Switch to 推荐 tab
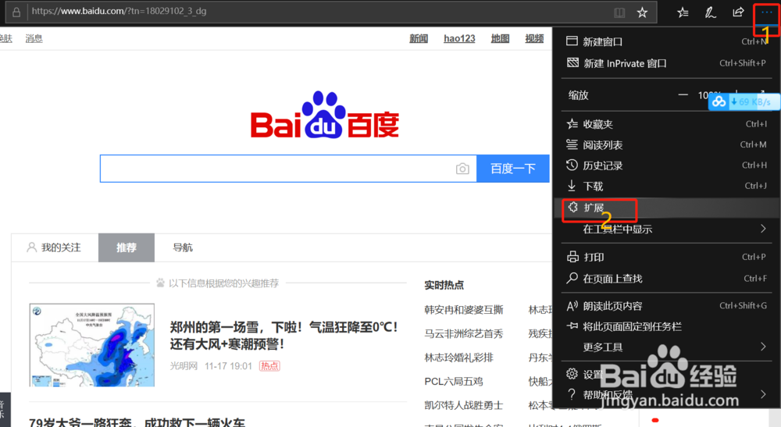This screenshot has height=427, width=781. [x=127, y=247]
